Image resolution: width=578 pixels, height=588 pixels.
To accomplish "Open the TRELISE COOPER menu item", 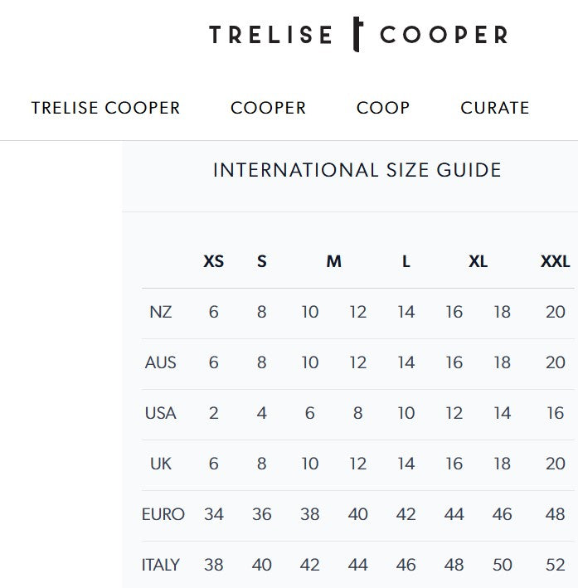I will [105, 108].
